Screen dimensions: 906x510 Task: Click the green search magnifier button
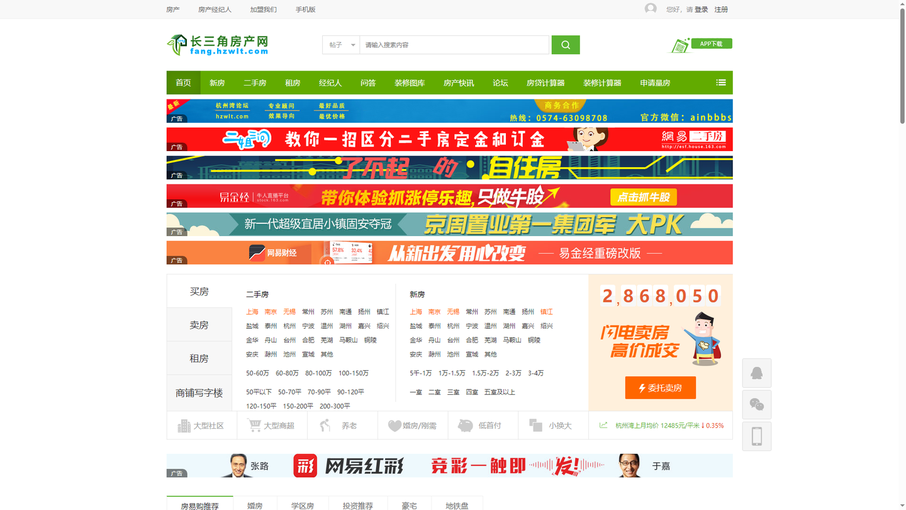[566, 45]
